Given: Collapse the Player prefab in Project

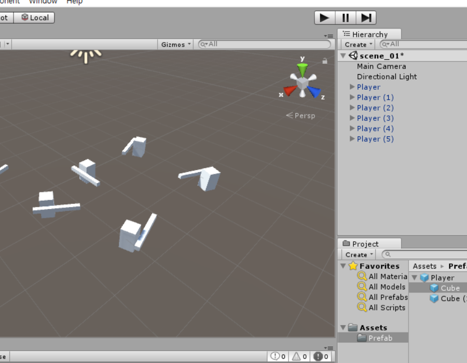Looking at the screenshot, I should (414, 277).
